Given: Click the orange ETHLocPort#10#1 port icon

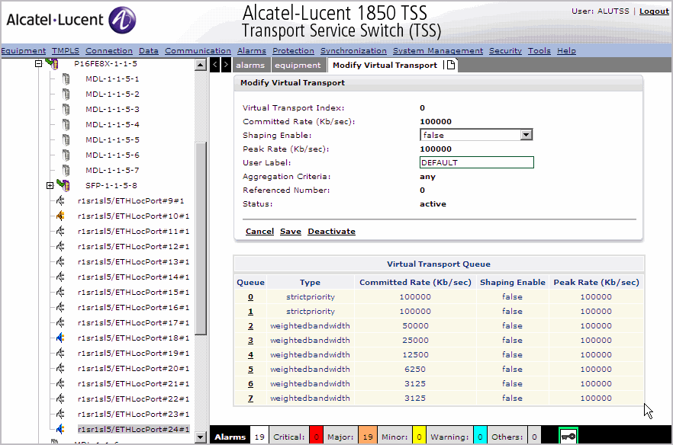Looking at the screenshot, I should [60, 216].
